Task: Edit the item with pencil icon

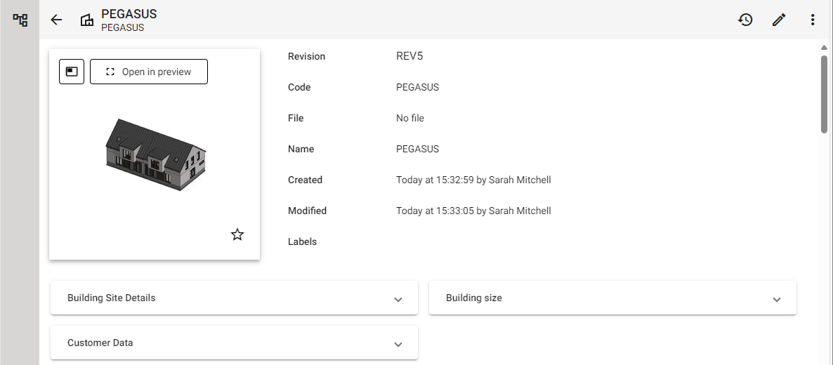Action: click(x=779, y=20)
